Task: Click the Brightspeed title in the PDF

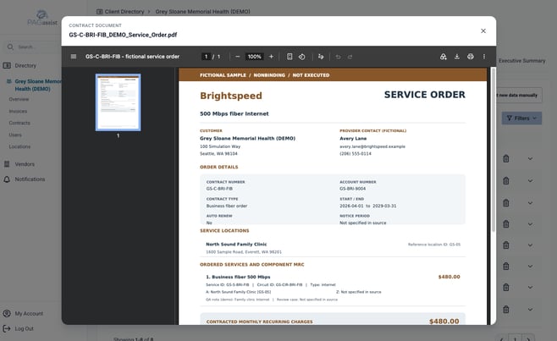Action: point(231,96)
